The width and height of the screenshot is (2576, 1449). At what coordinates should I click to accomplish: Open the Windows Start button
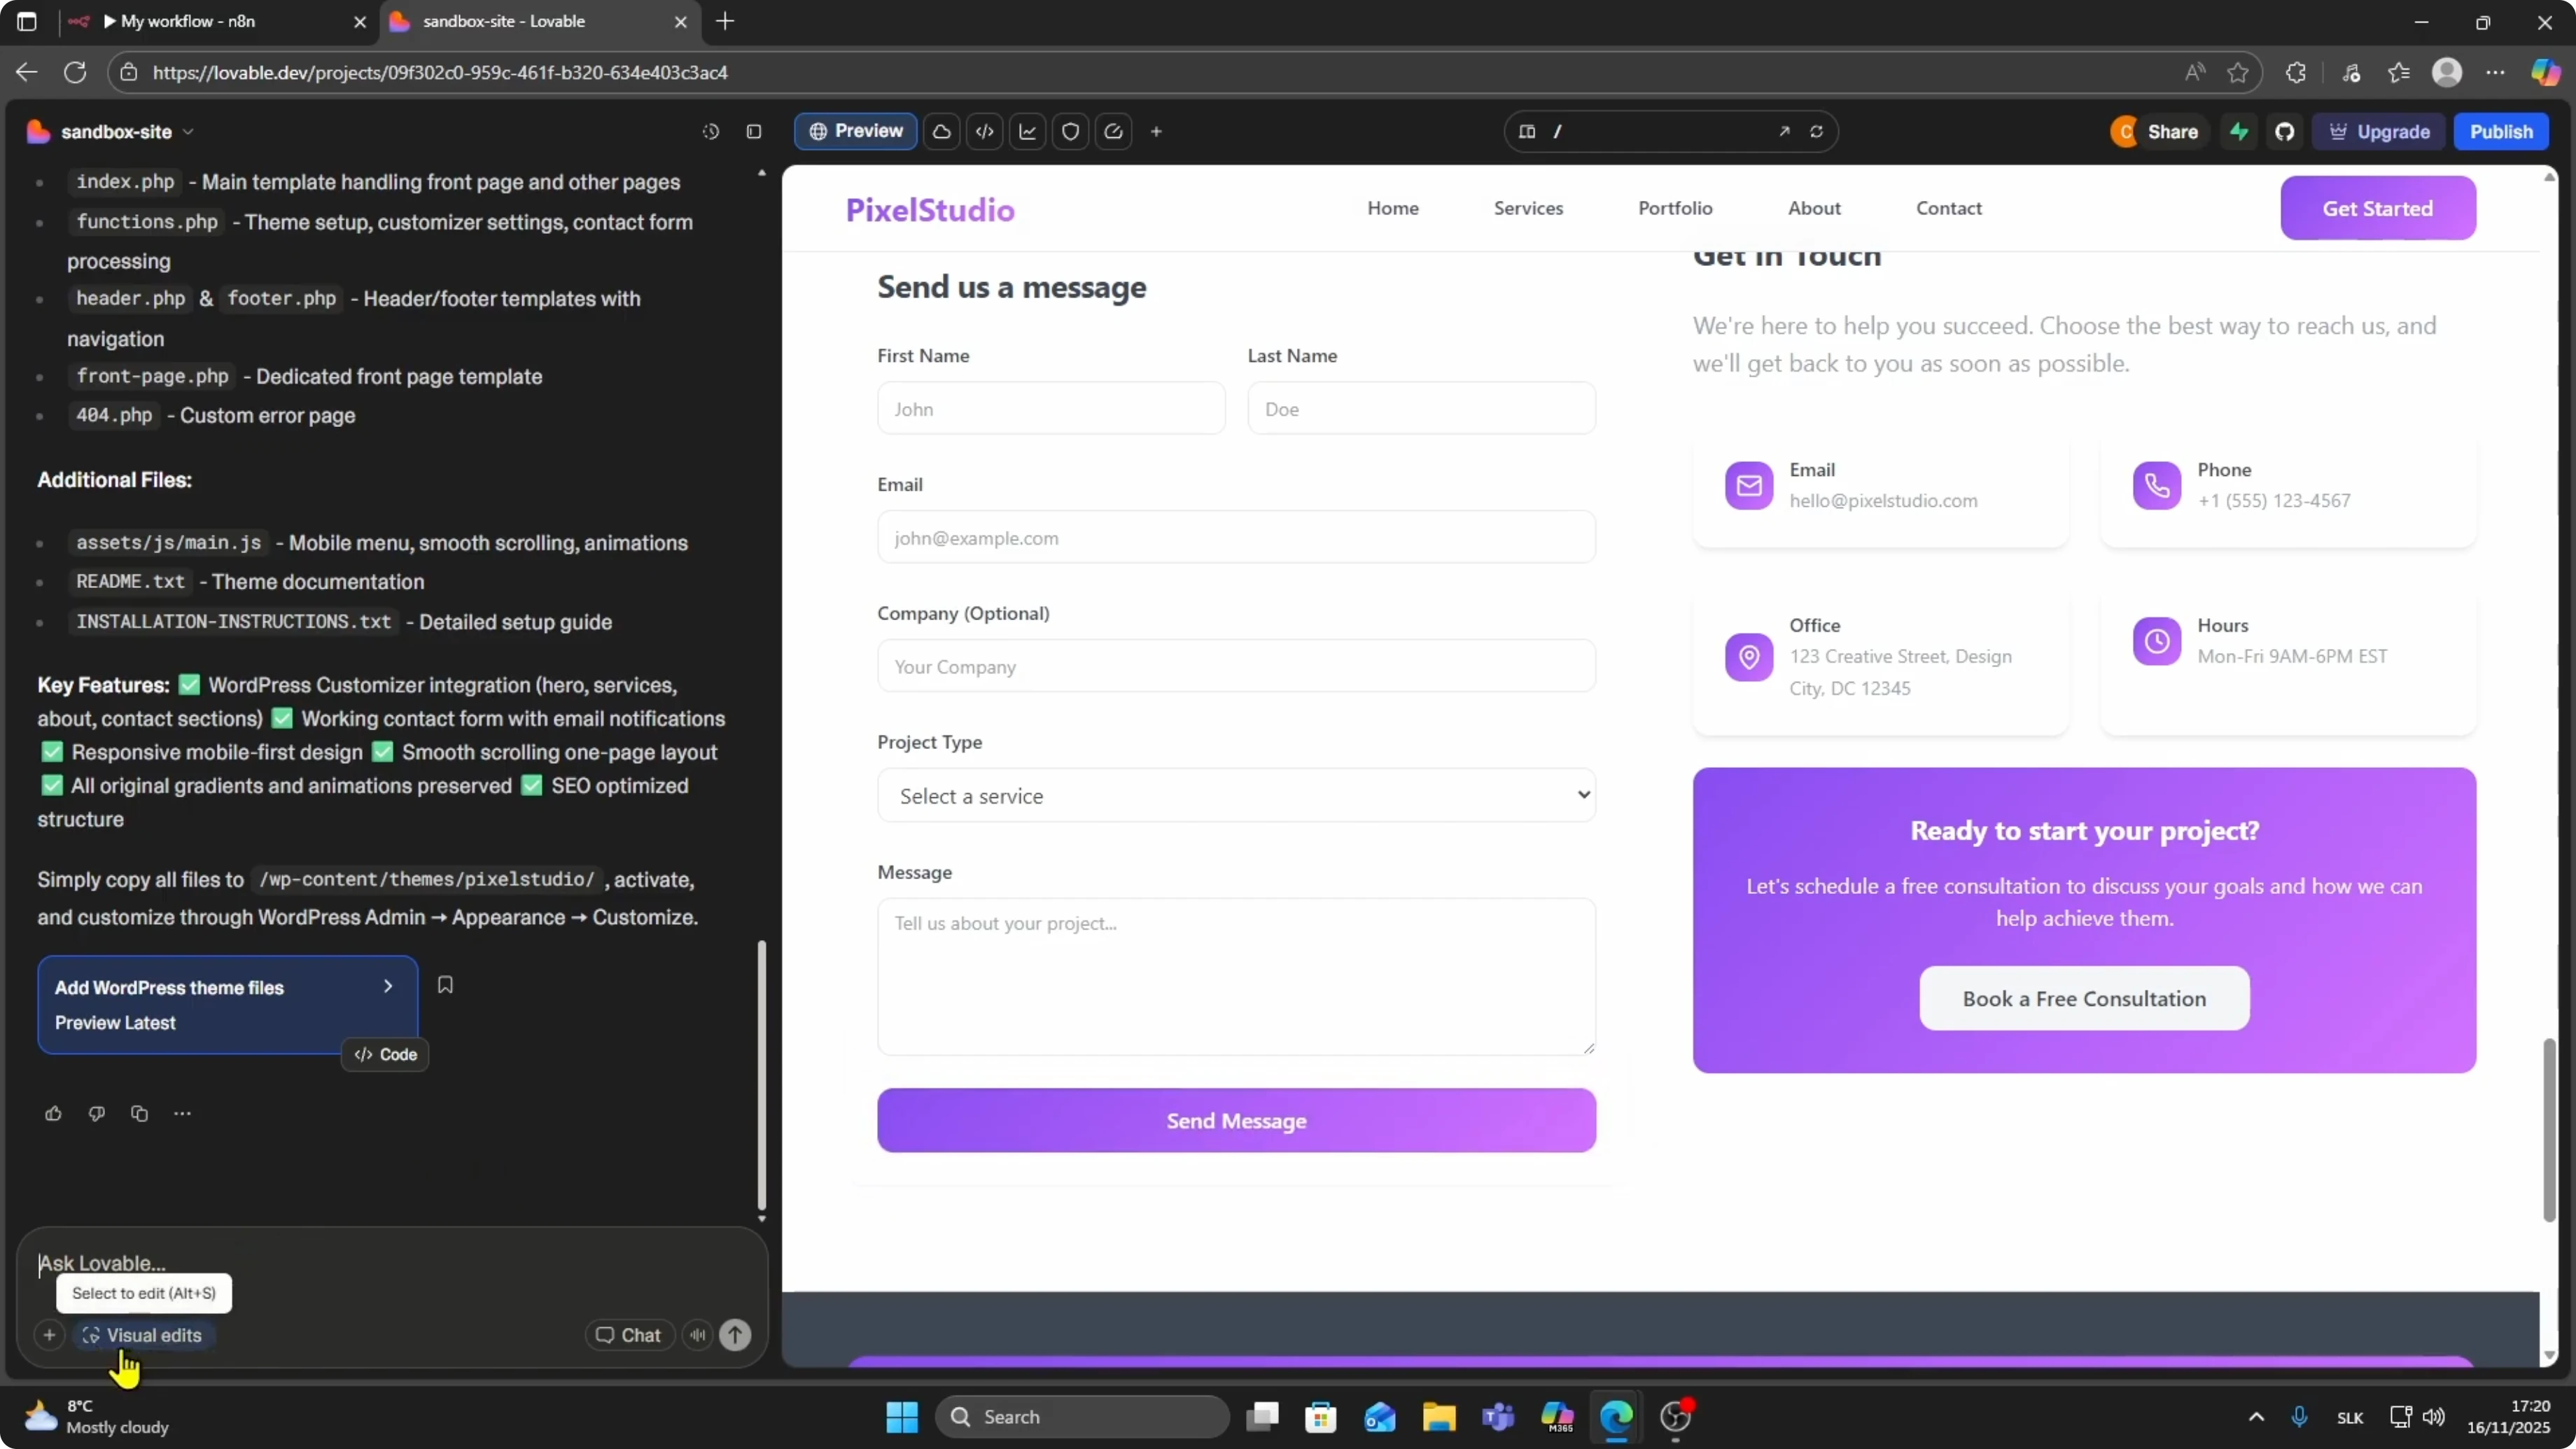tap(902, 1417)
